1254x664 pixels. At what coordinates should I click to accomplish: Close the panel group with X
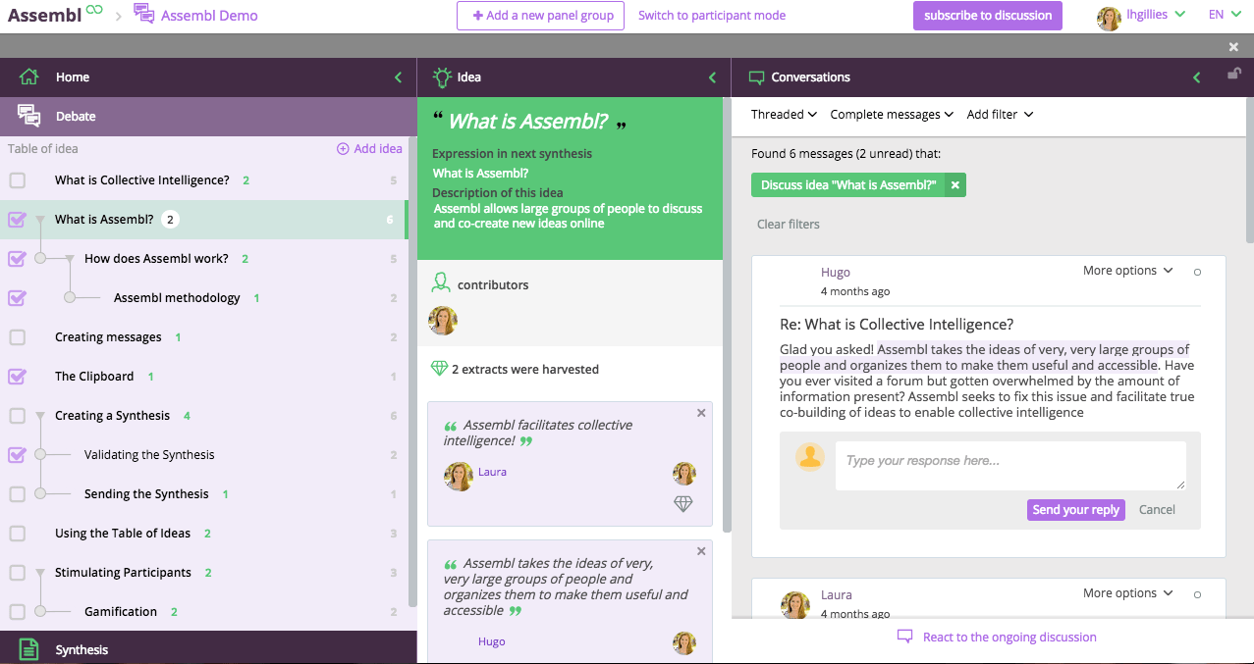[x=1233, y=47]
